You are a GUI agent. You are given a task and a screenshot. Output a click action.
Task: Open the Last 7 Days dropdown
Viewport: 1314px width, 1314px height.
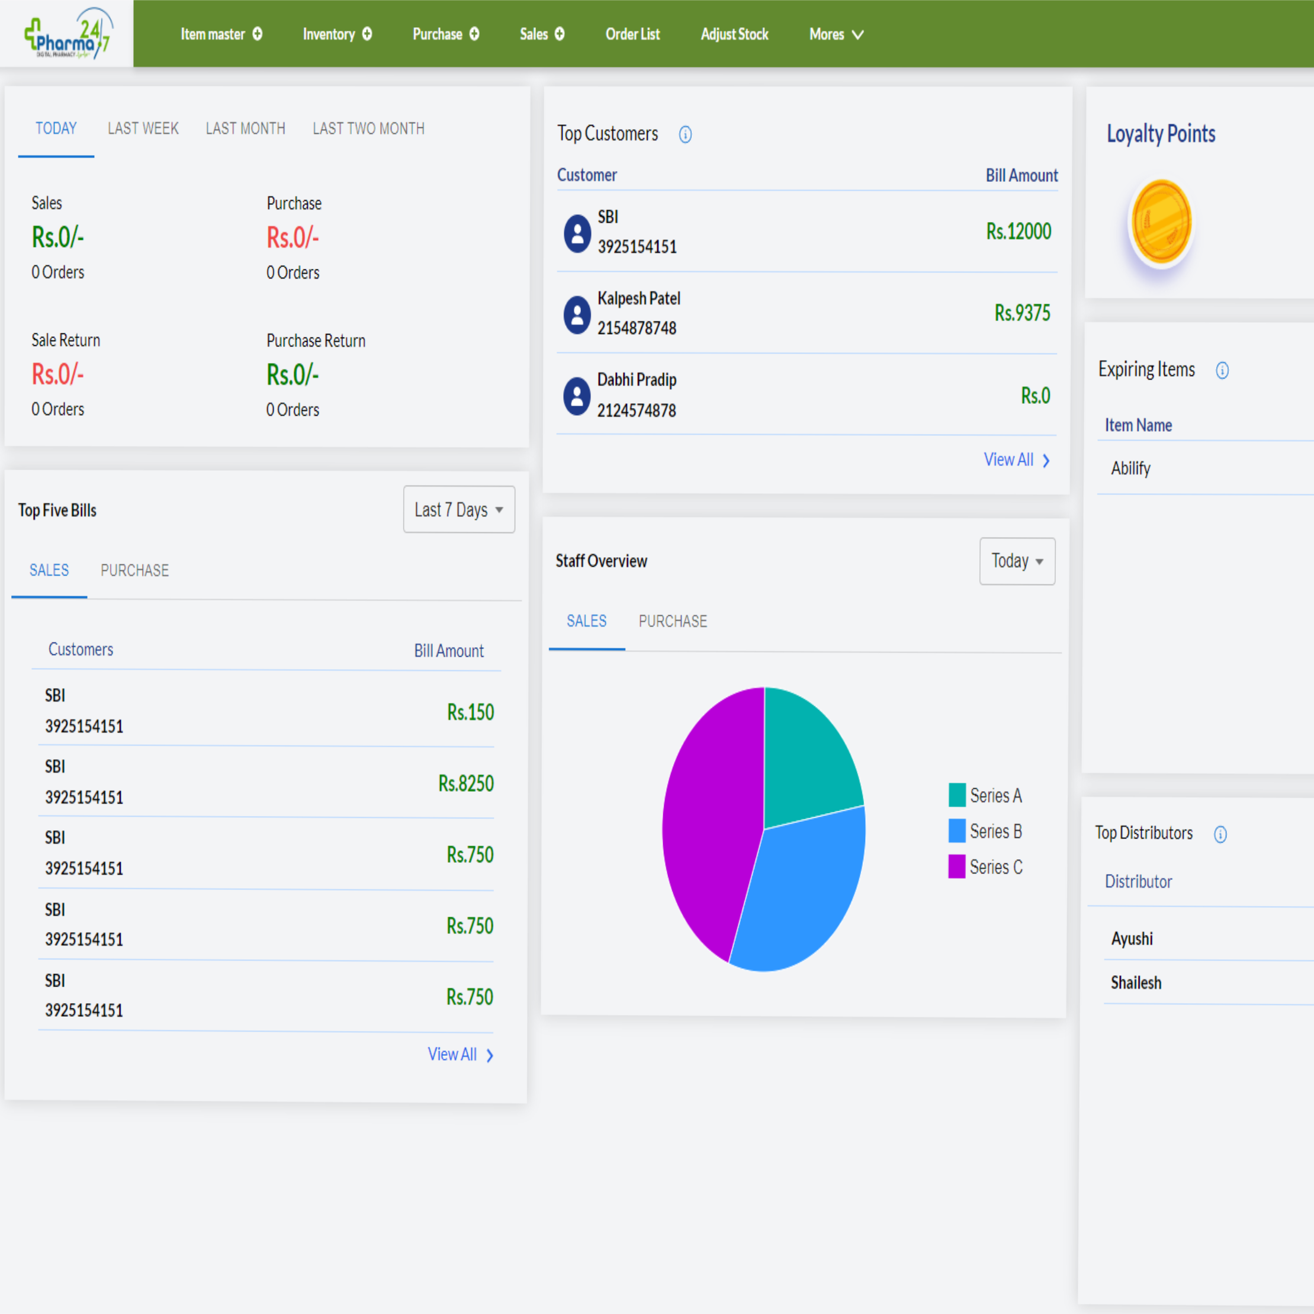[x=459, y=509]
